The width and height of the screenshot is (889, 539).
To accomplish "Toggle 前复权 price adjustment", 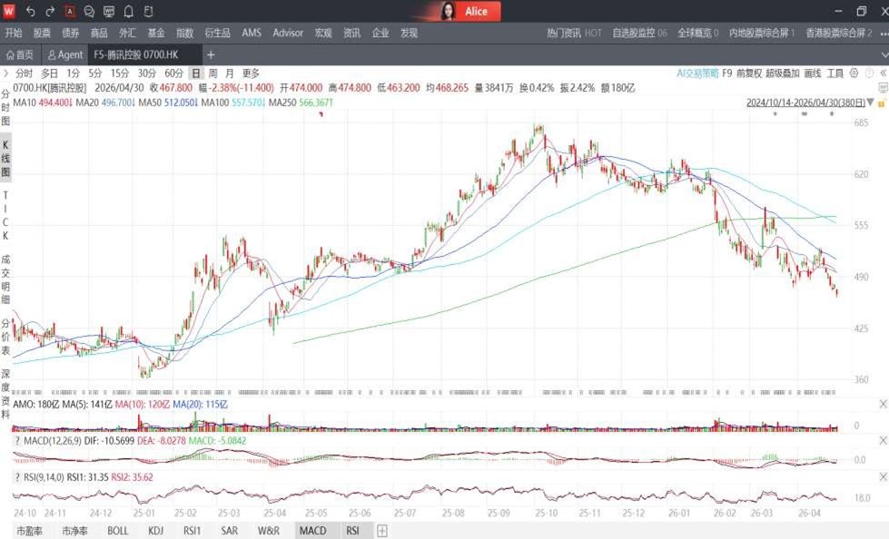I will (x=748, y=73).
